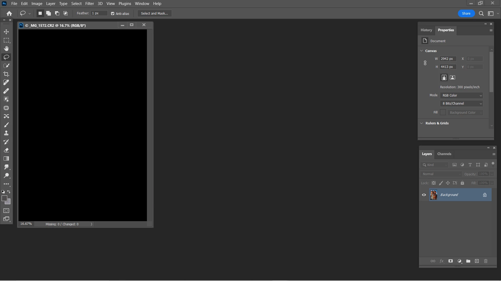The width and height of the screenshot is (501, 281).
Task: Create a new layer with plus icon
Action: pos(477,261)
